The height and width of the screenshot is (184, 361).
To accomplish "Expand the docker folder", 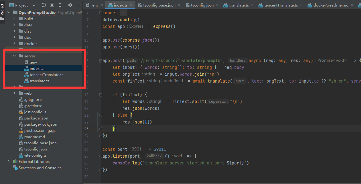I will [x=14, y=43].
